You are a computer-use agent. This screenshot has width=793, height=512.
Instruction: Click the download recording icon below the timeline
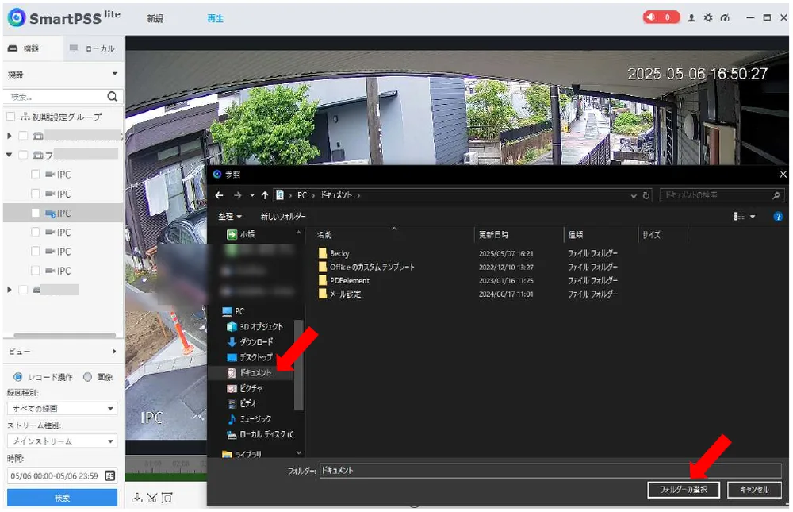(x=137, y=497)
